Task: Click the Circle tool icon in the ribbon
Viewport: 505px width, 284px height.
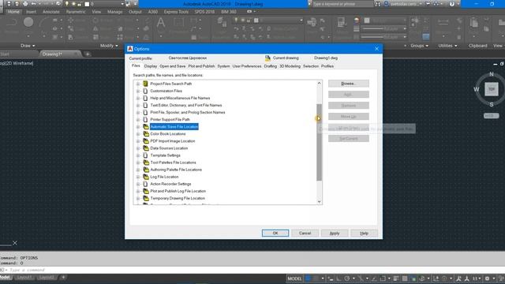Action: pos(28,22)
